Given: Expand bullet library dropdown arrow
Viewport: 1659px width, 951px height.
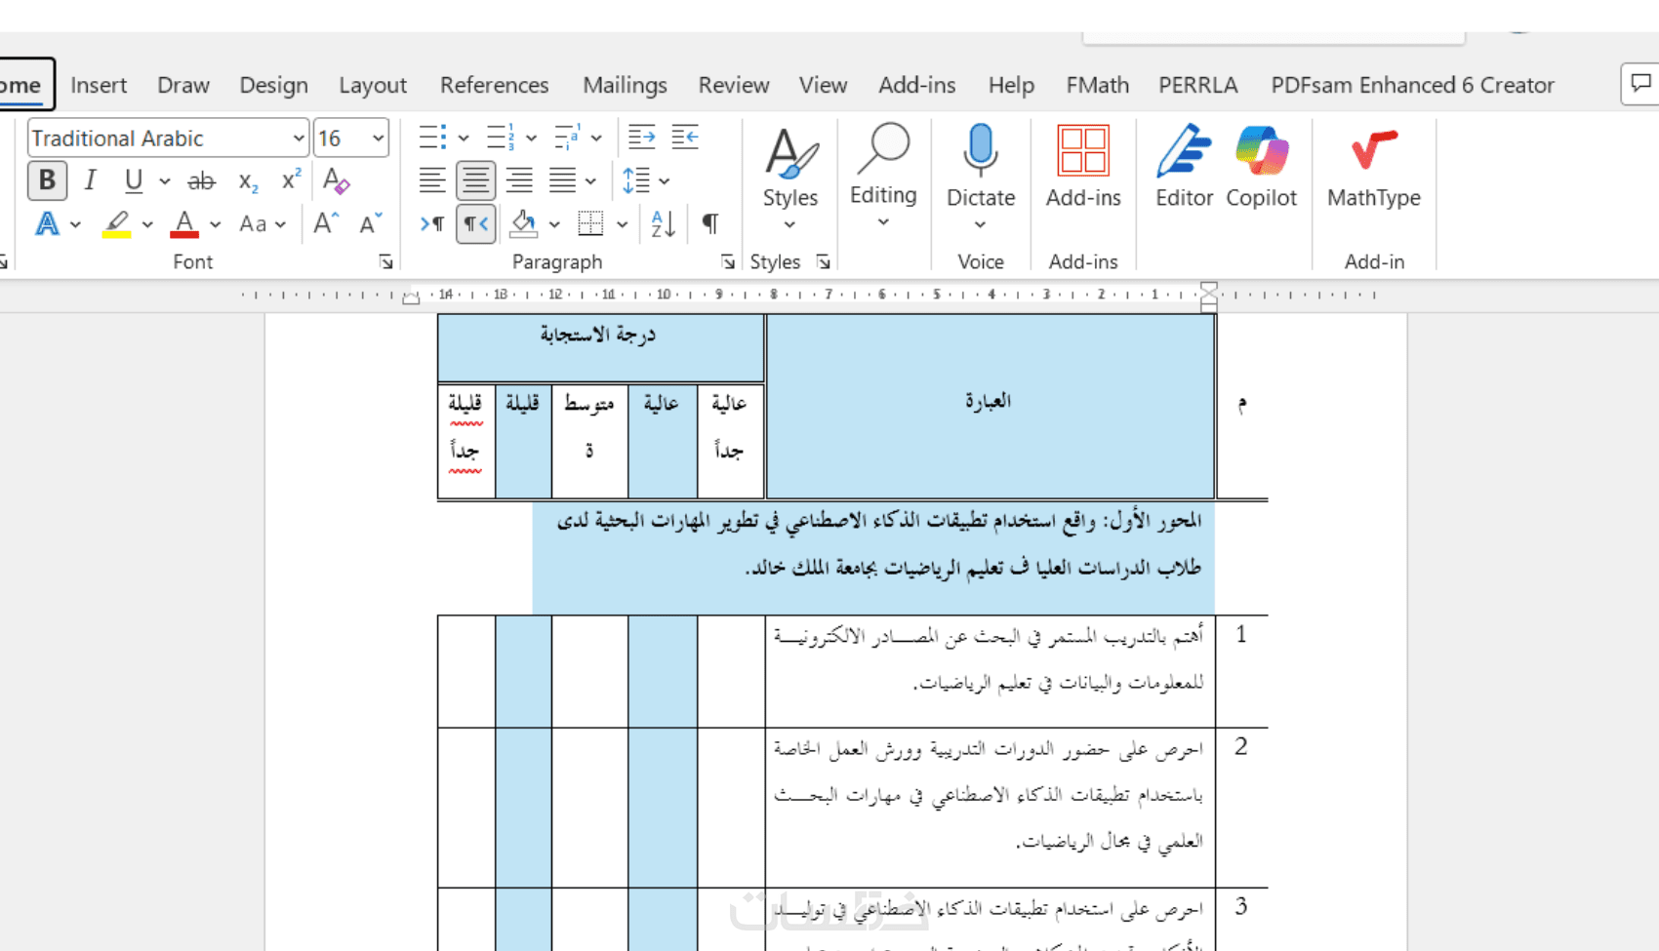Looking at the screenshot, I should (464, 139).
